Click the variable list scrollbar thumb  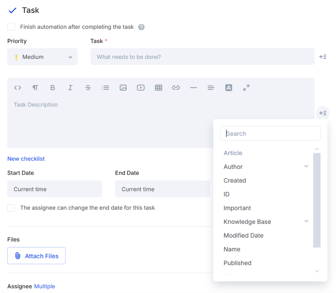[x=317, y=200]
